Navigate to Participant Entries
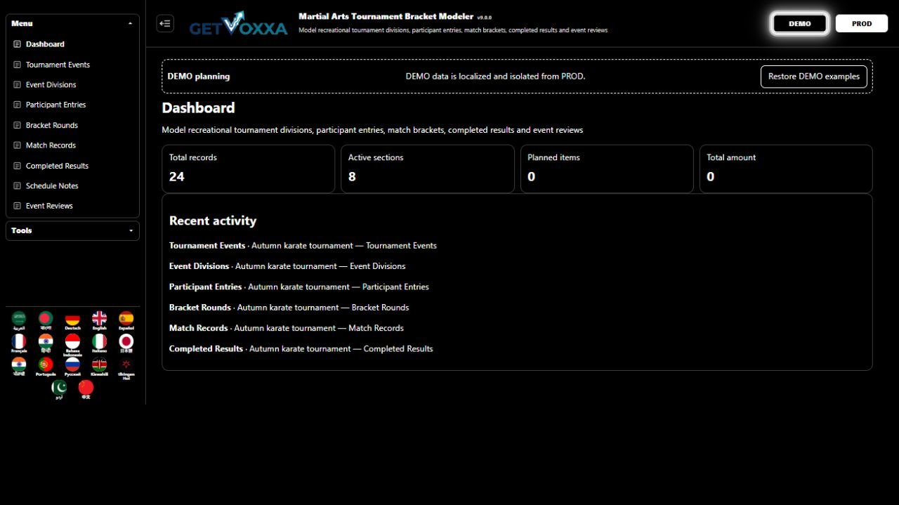The width and height of the screenshot is (899, 505). [72, 105]
